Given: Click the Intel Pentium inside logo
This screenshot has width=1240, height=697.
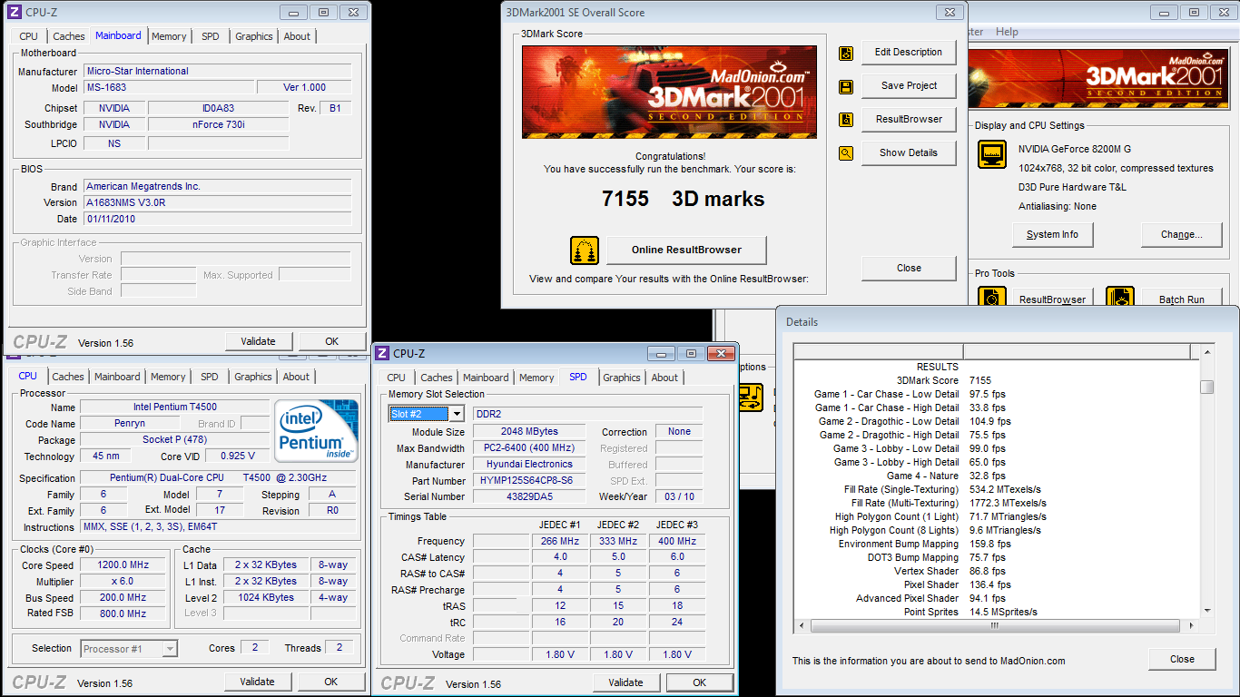Looking at the screenshot, I should (x=317, y=431).
